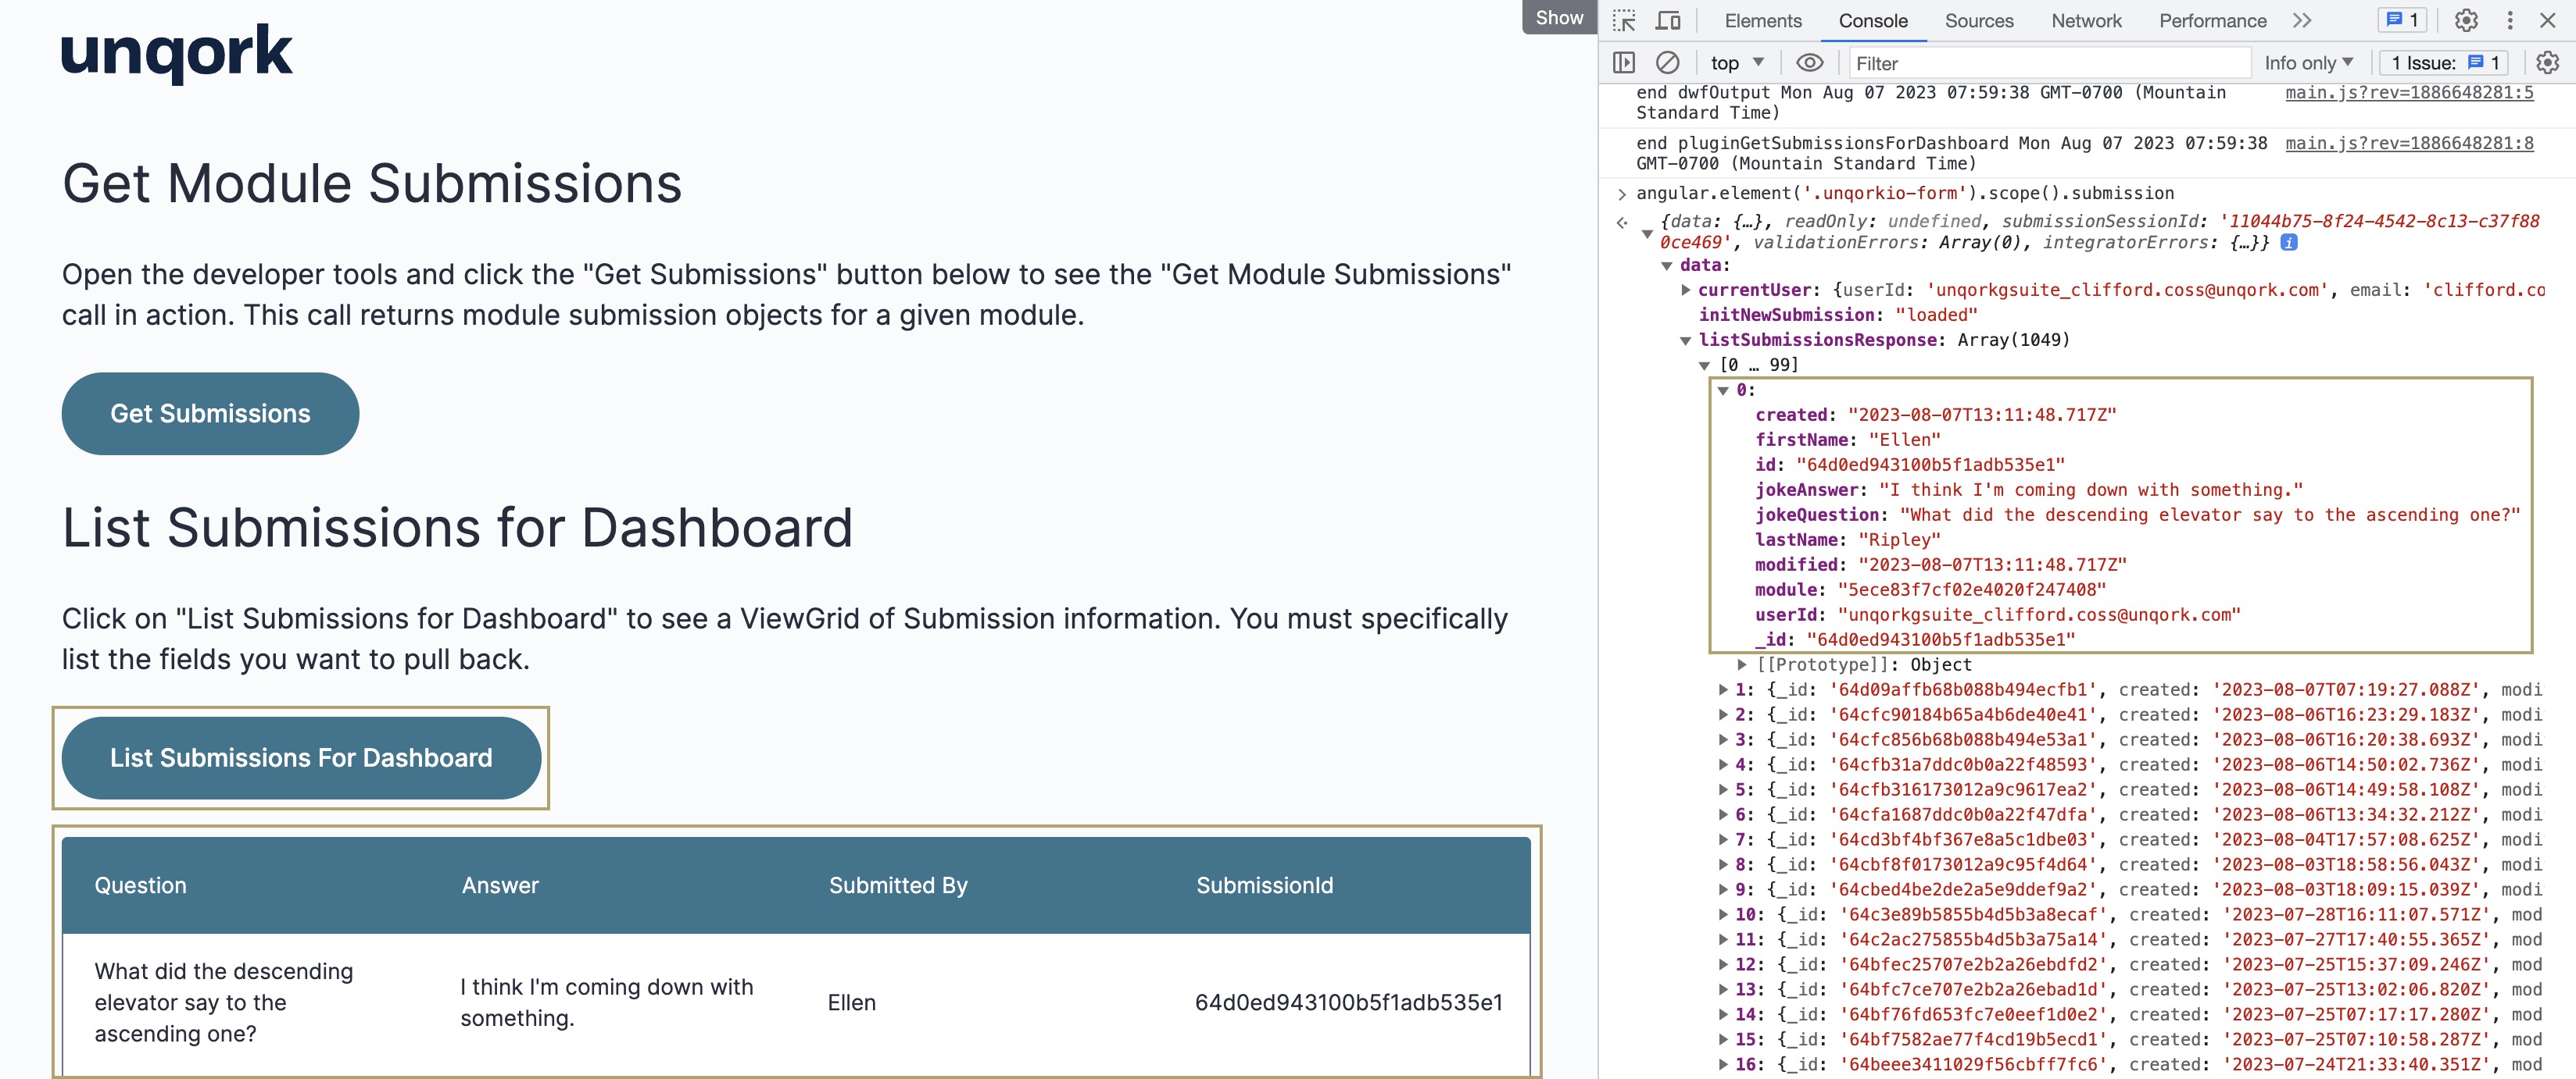The width and height of the screenshot is (2576, 1079).
Task: Switch to the Elements tab
Action: pyautogui.click(x=1762, y=21)
